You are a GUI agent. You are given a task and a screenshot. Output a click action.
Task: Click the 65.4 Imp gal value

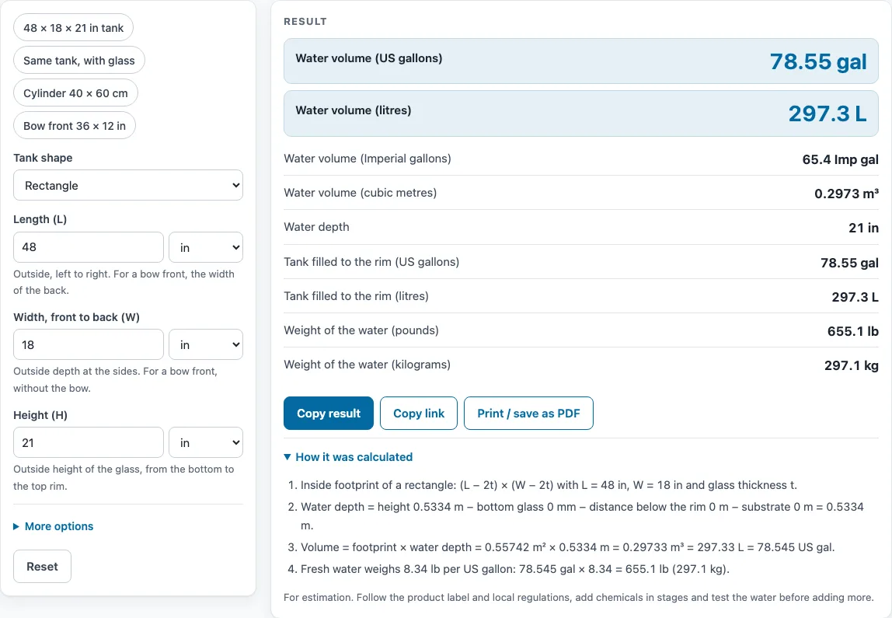840,159
